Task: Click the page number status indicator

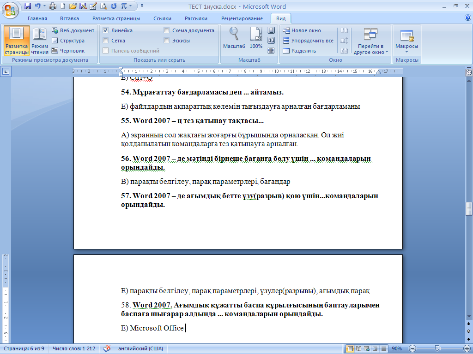Action: coord(24,348)
